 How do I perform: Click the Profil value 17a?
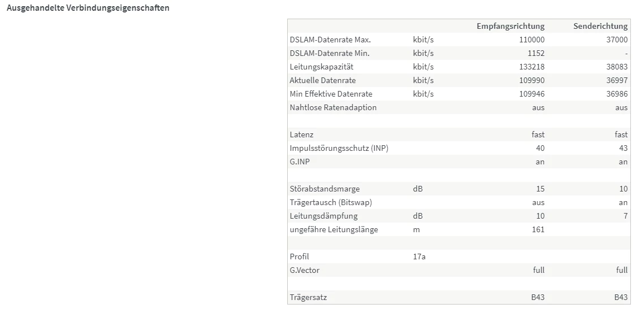click(x=419, y=257)
